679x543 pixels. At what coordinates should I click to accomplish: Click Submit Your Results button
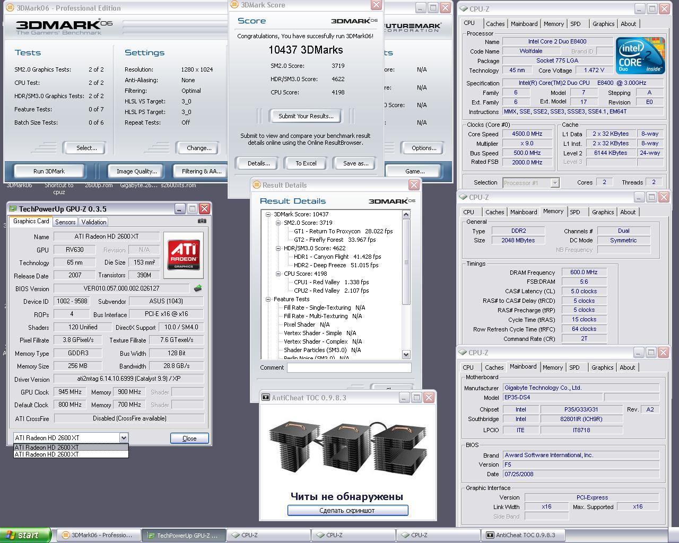coord(306,116)
